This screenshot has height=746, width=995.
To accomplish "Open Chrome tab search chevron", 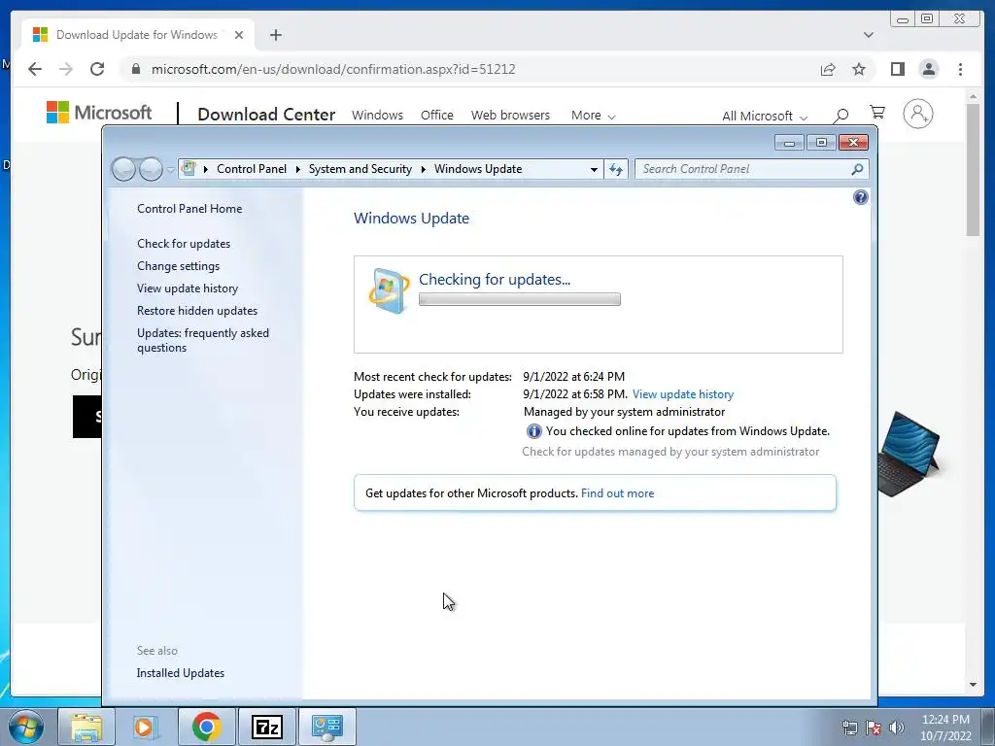I will pos(868,35).
